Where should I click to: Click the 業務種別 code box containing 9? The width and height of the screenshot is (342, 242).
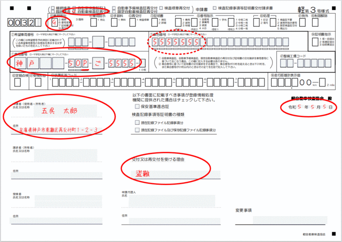[54, 22]
